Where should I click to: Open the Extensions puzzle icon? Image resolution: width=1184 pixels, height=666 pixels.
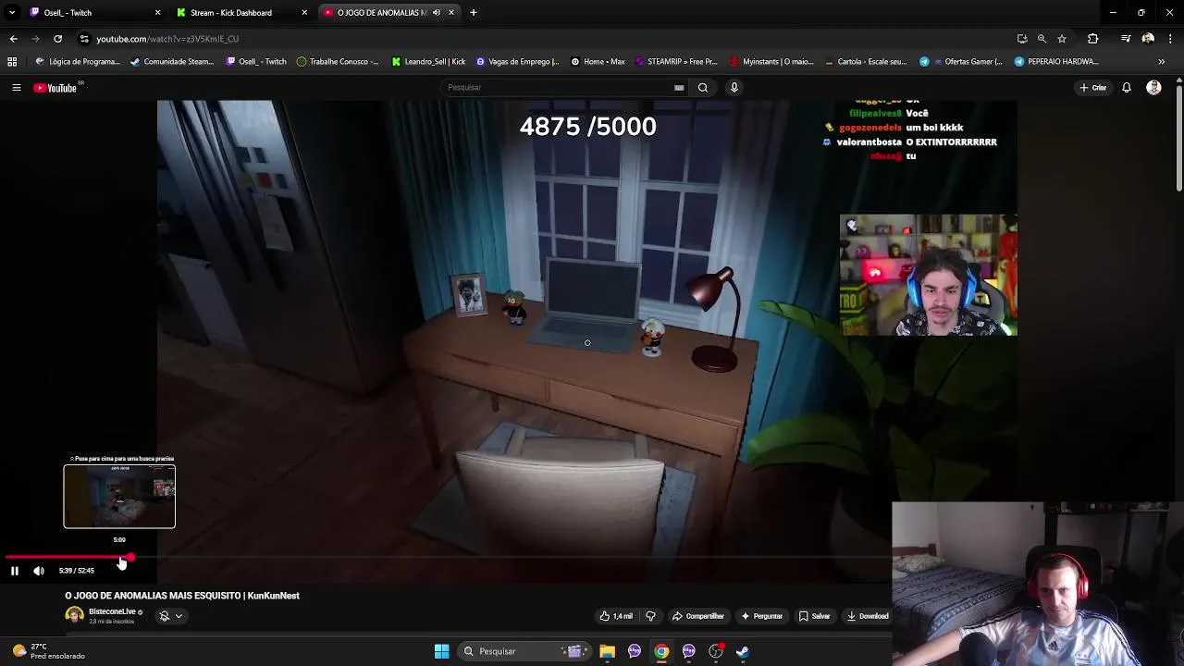pos(1092,39)
